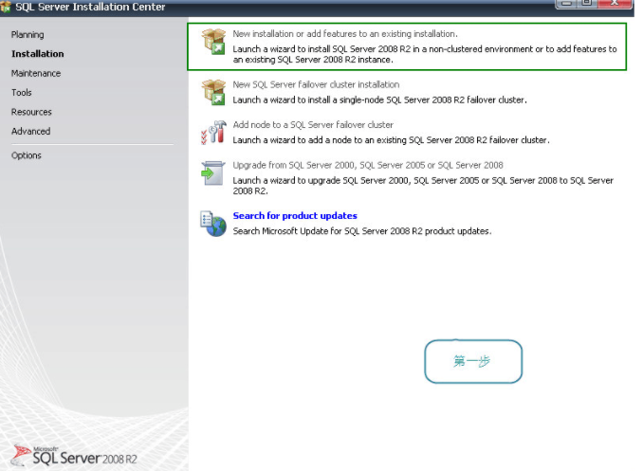This screenshot has height=471, width=643.
Task: Click the upgrade arrow icon
Action: 213,173
